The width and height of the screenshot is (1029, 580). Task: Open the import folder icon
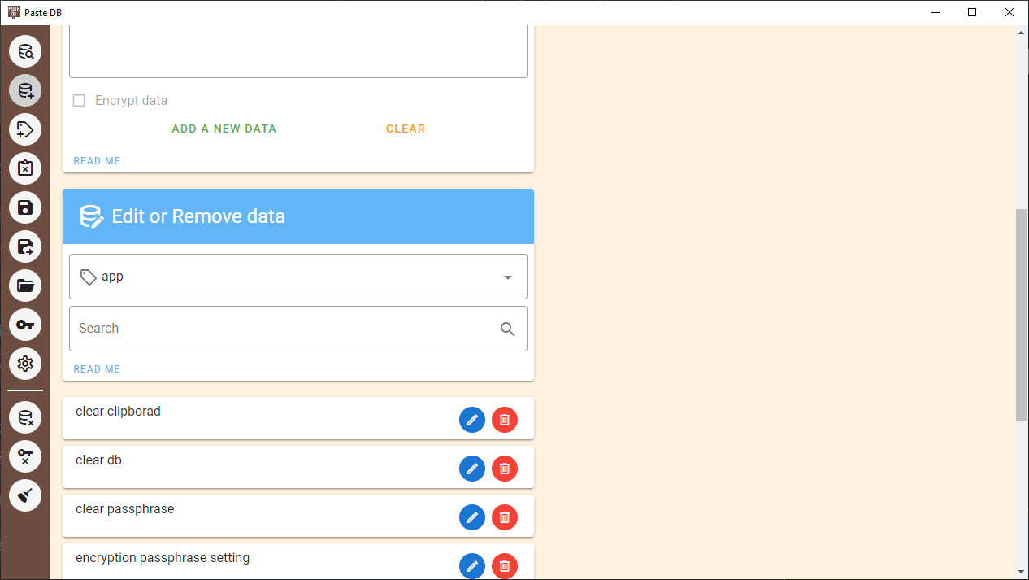pyautogui.click(x=25, y=286)
